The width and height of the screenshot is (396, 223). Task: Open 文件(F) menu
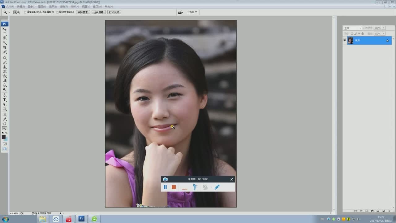click(10, 7)
